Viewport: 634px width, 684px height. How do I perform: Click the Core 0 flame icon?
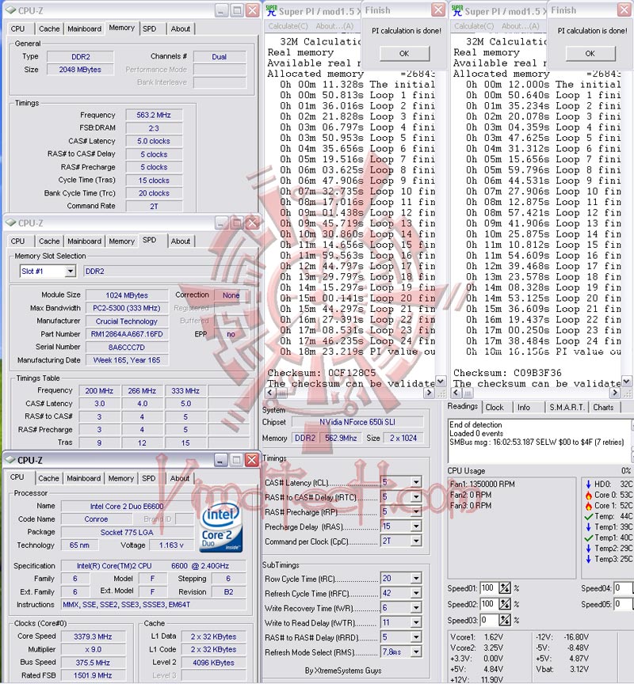click(x=588, y=495)
